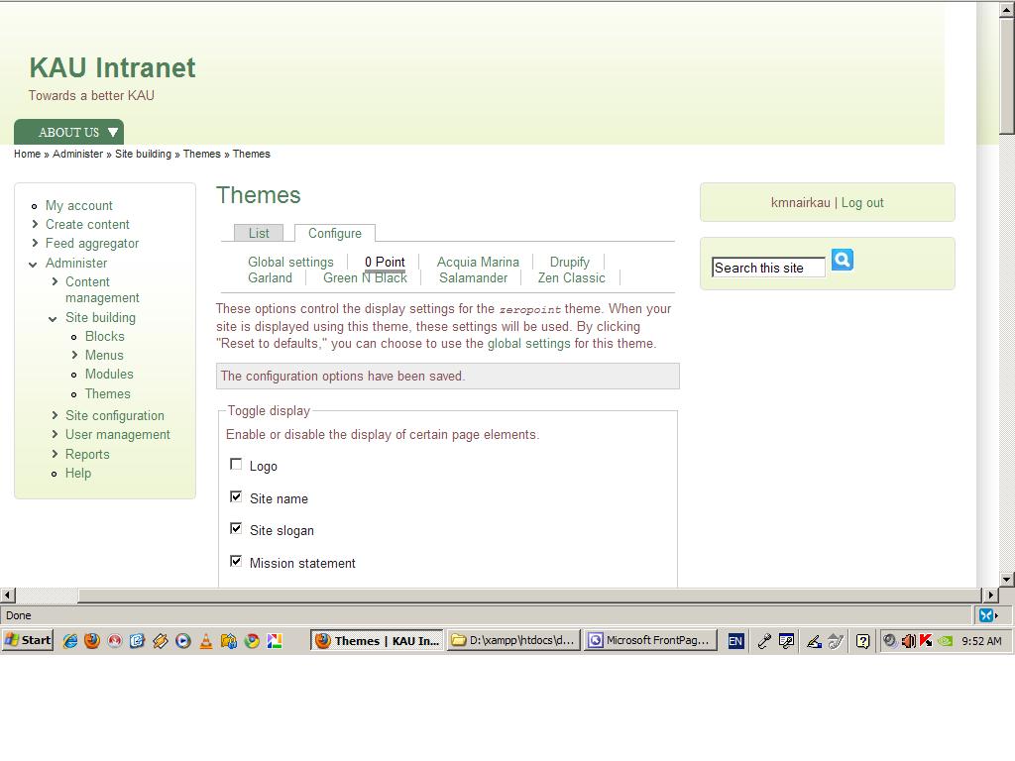Viewport: 1015px width, 761px height.
Task: Open VLC media player from Quick Launch
Action: click(205, 641)
